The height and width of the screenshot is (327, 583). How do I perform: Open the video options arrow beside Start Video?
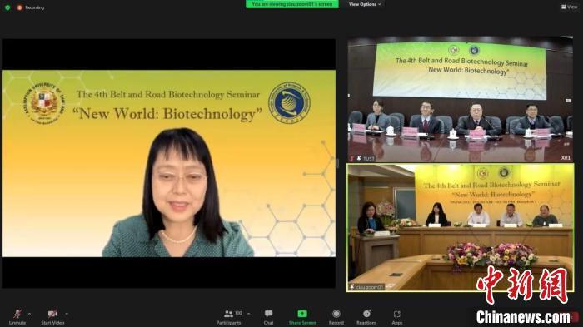coord(67,314)
